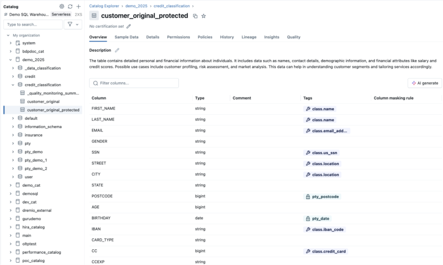Click the class.us_ssn tag on SSN row
This screenshot has height=265, width=443.
pos(321,153)
